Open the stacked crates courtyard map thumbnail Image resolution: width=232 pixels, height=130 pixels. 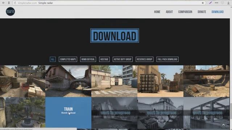22,81
